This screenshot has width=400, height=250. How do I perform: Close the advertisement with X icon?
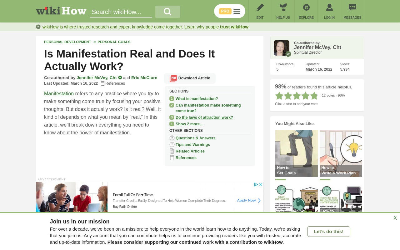pos(261,185)
